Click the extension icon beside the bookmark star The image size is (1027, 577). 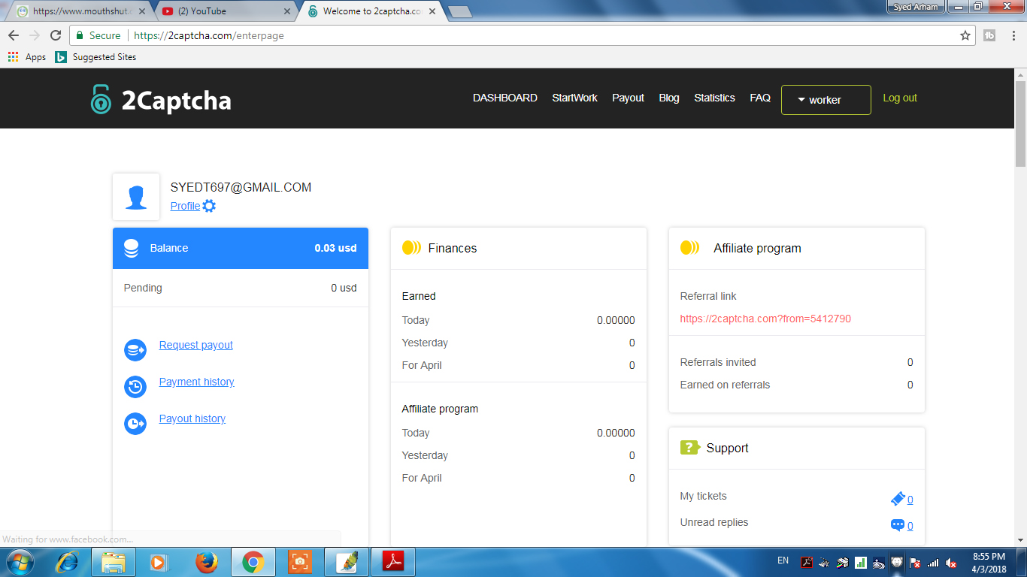pyautogui.click(x=989, y=35)
